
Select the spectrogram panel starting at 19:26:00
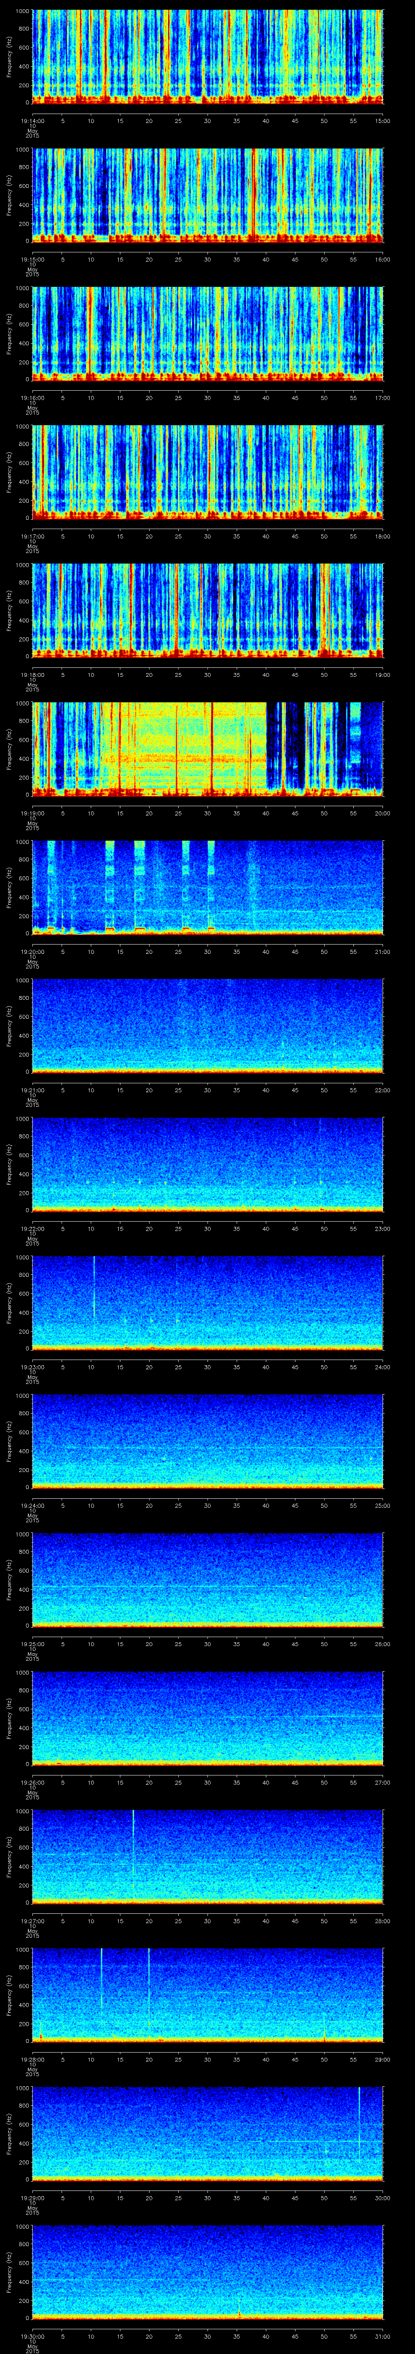pos(208,1718)
